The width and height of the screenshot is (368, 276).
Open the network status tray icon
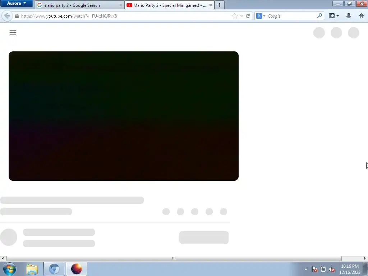click(323, 270)
